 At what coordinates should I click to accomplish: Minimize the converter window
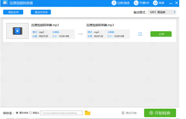[171, 3]
